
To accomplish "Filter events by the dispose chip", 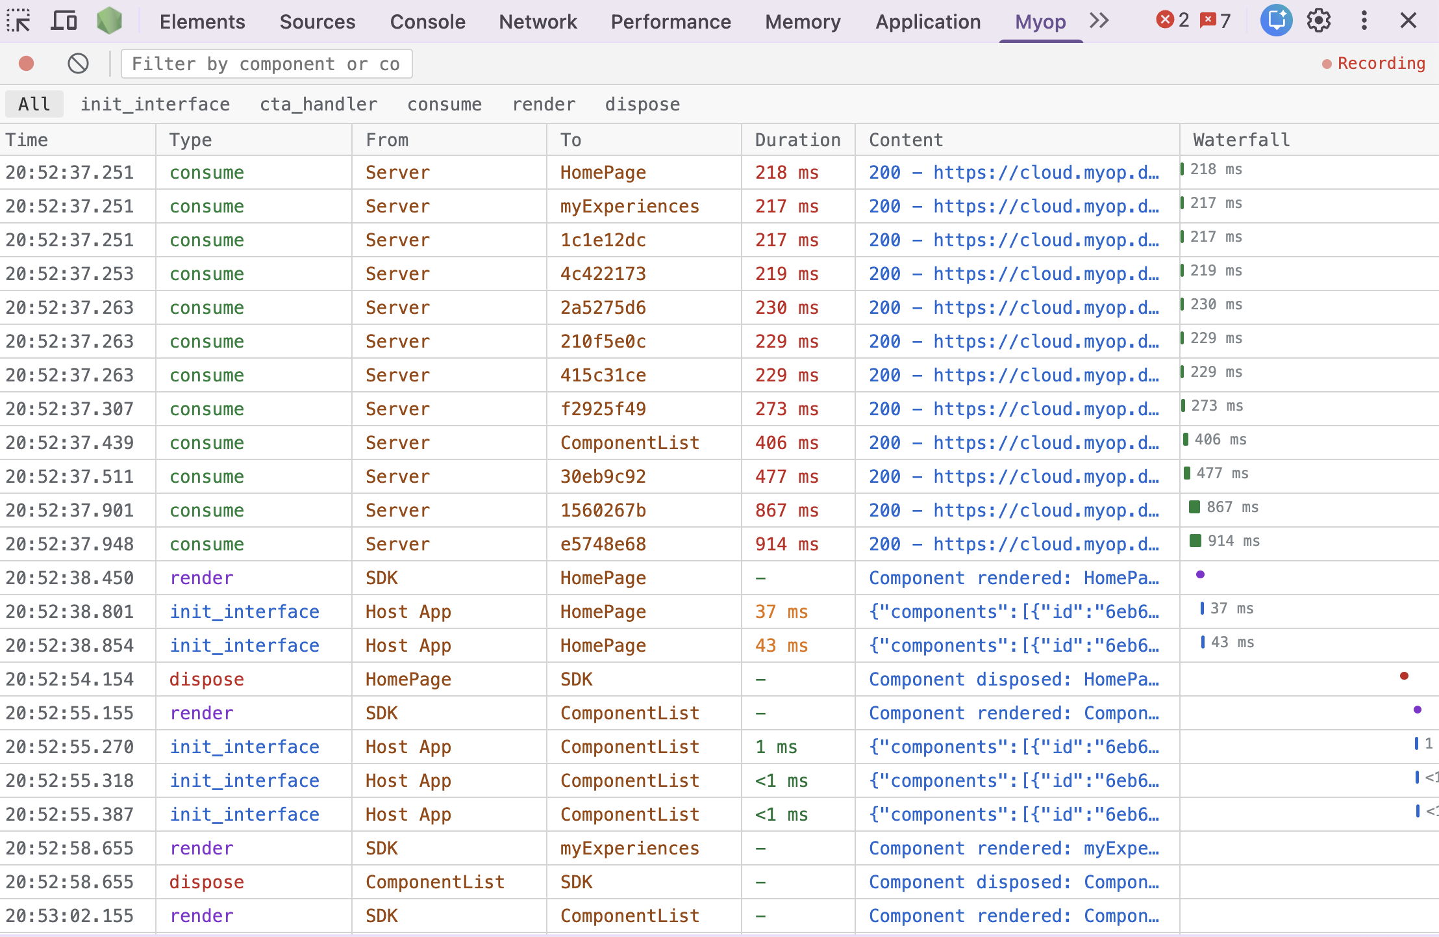I will click(x=642, y=104).
